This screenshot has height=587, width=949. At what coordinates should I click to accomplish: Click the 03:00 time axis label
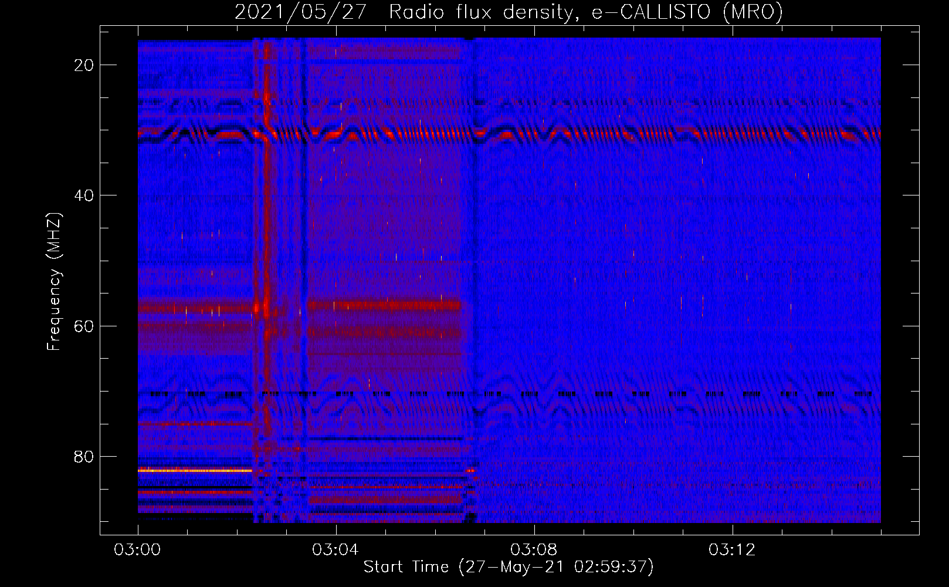[x=137, y=550]
